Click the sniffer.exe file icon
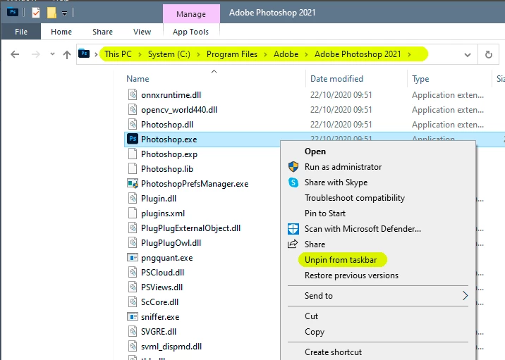505x360 pixels. point(133,316)
